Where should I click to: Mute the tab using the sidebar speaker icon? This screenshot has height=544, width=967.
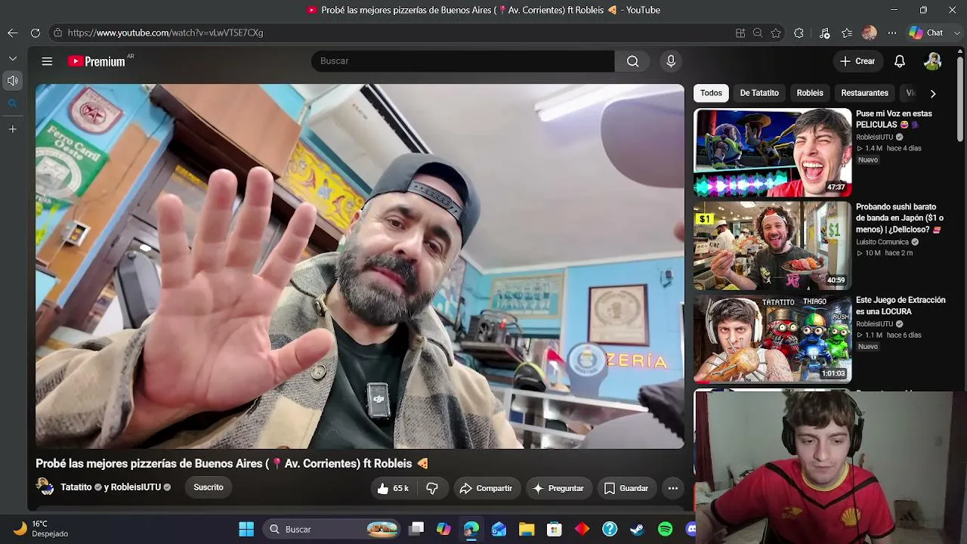[x=13, y=80]
